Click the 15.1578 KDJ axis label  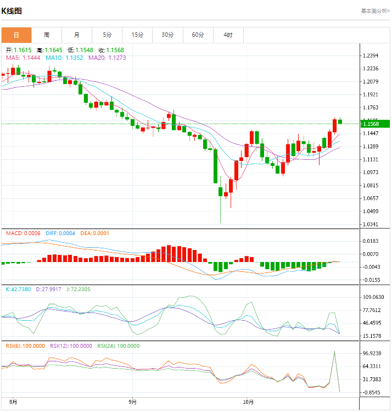(372, 336)
